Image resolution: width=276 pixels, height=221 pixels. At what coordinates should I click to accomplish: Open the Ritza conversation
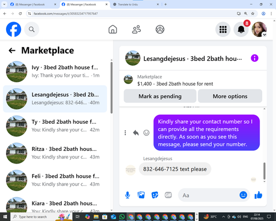55,153
